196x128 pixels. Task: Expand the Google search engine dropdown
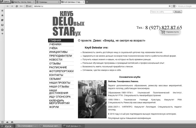pos(176,6)
